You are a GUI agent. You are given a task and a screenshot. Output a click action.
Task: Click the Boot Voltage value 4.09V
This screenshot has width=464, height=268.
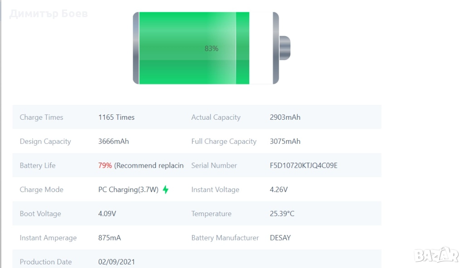point(107,214)
